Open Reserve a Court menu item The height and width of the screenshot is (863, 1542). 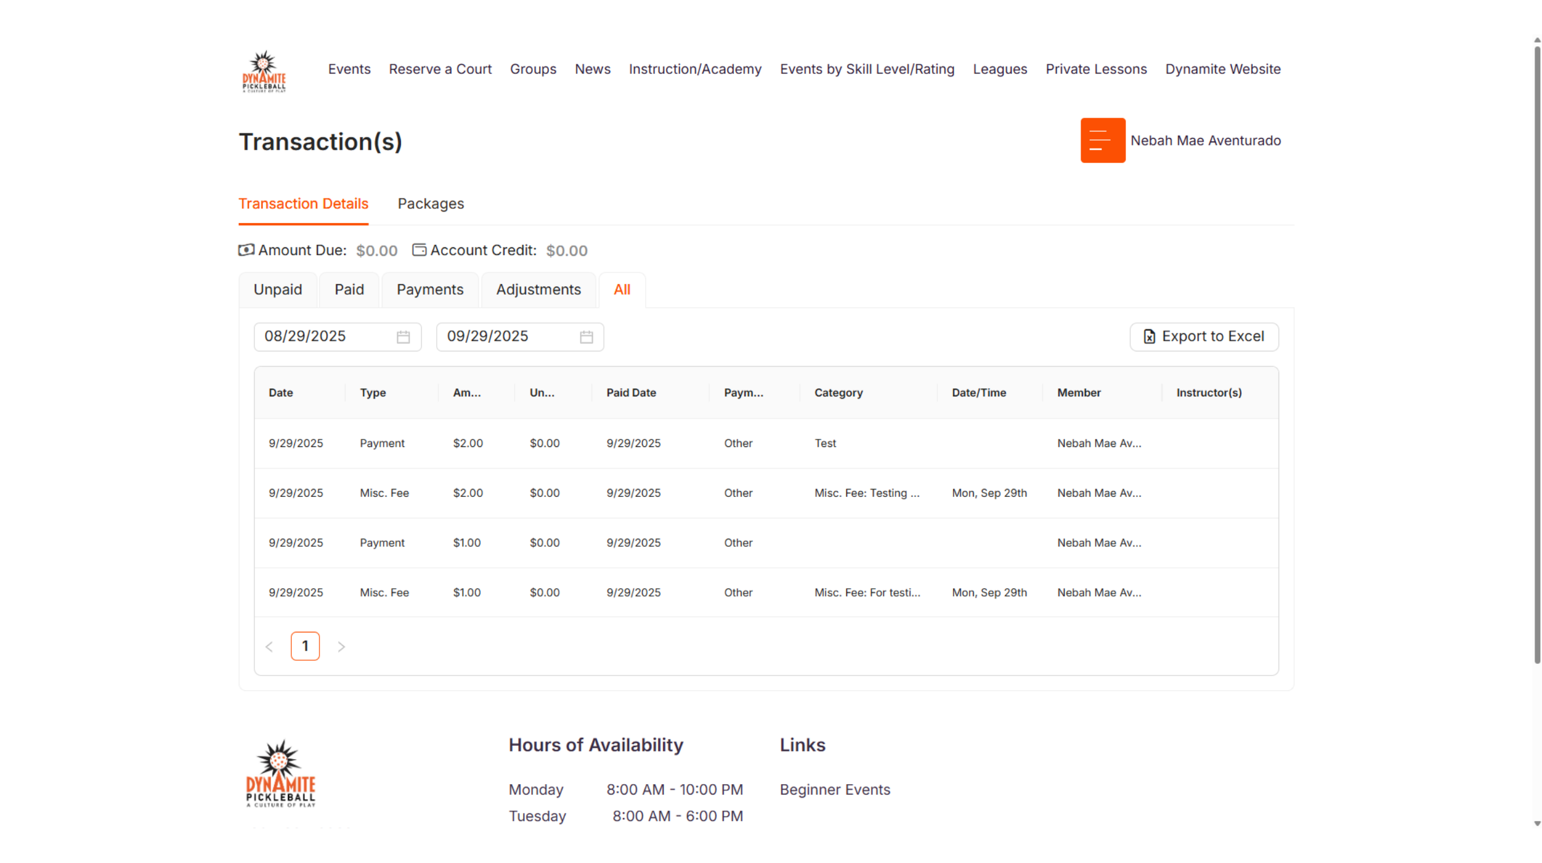[440, 69]
